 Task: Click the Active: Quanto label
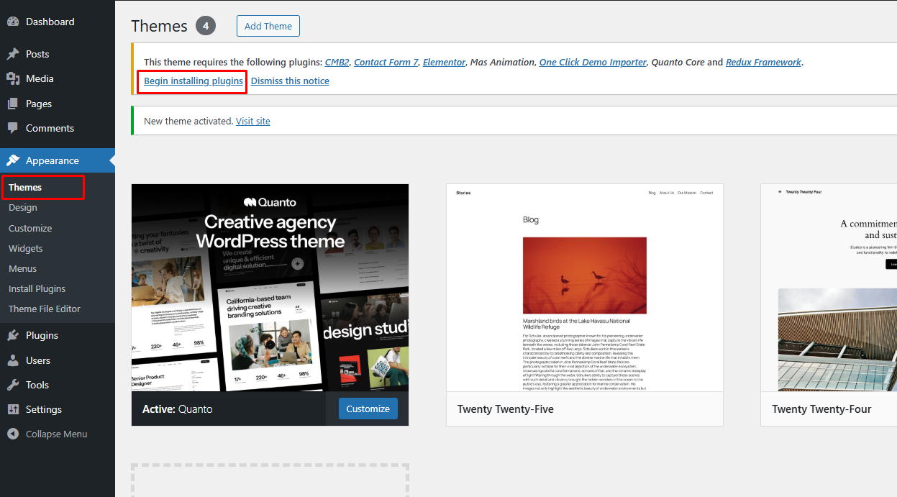(178, 409)
